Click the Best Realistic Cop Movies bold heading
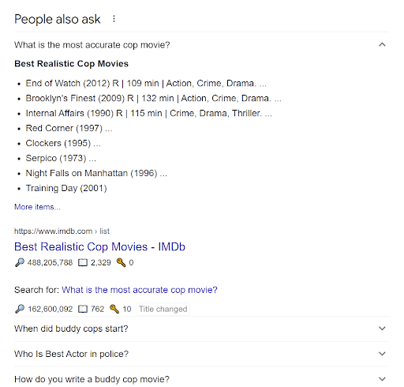 71,64
